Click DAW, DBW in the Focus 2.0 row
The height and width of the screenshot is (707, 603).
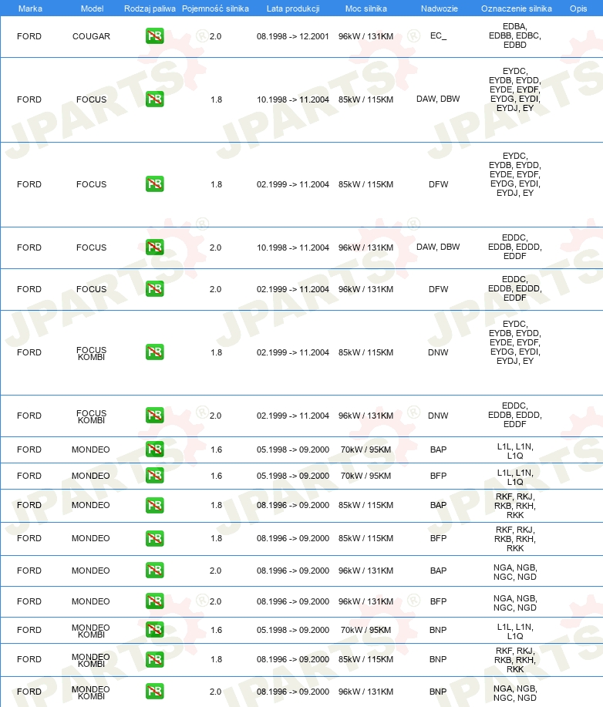coord(438,247)
